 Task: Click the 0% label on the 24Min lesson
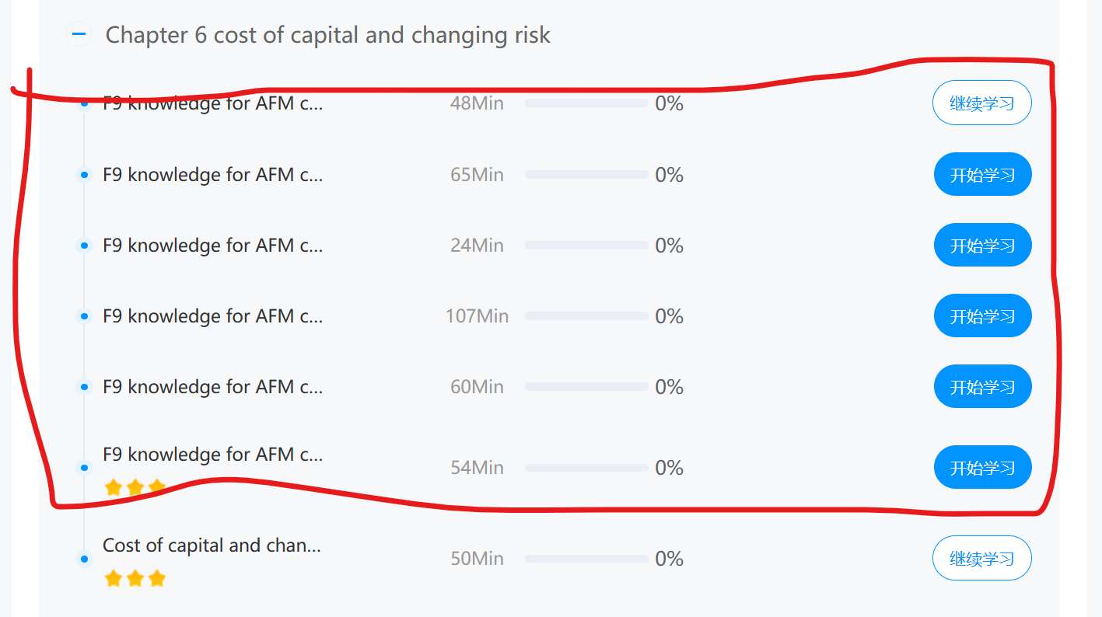pos(669,246)
